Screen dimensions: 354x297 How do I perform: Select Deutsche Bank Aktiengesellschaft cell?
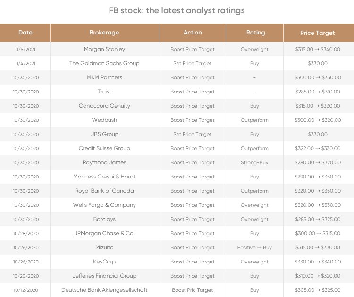(x=104, y=290)
